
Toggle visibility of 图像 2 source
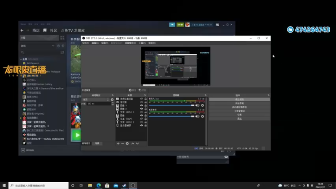(142, 109)
